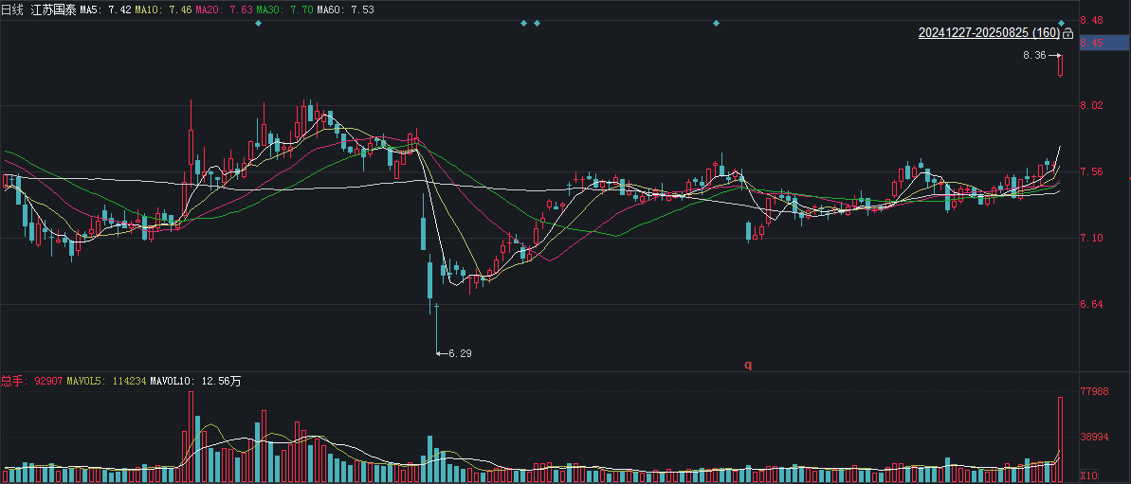Click the diamond marker above the padlock
Viewport: 1131px width, 484px height.
pos(1062,24)
